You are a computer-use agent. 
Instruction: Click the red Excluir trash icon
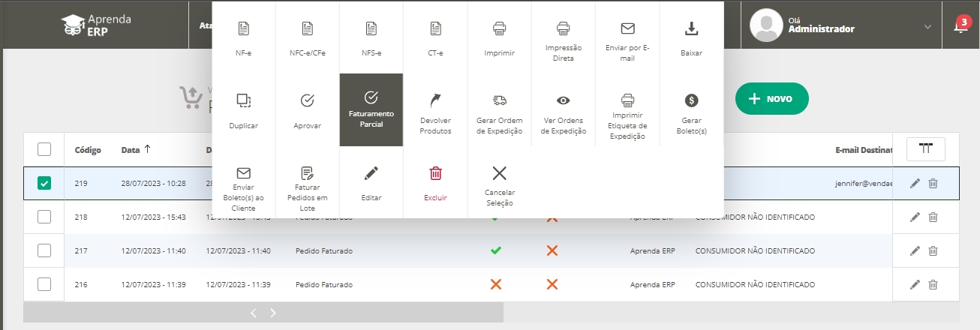click(435, 173)
